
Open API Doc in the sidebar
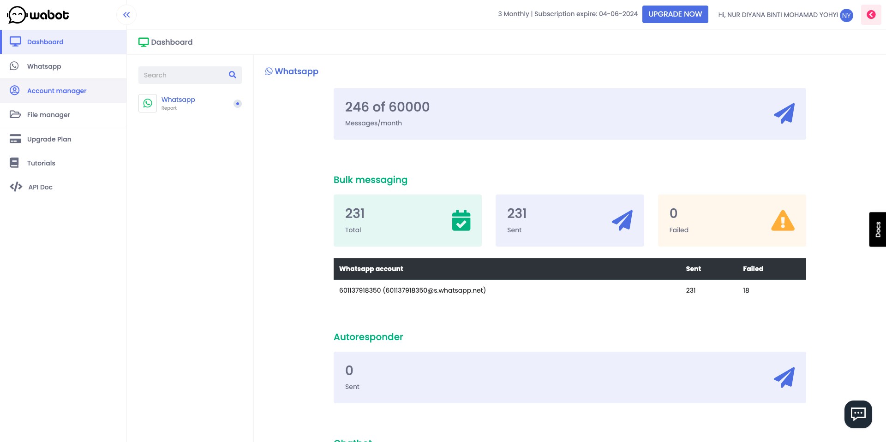coord(63,187)
